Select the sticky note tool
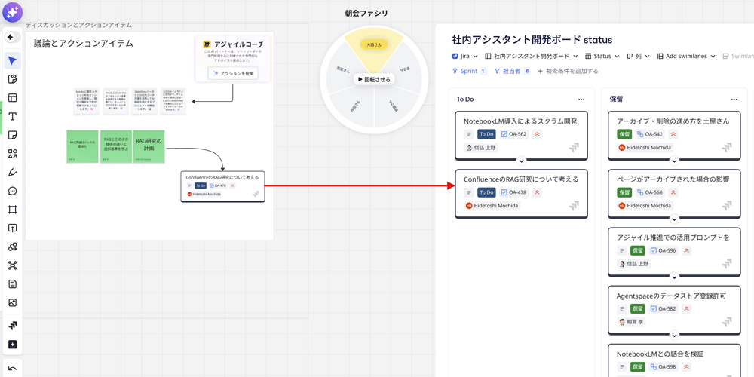The image size is (754, 377). pos(13,135)
